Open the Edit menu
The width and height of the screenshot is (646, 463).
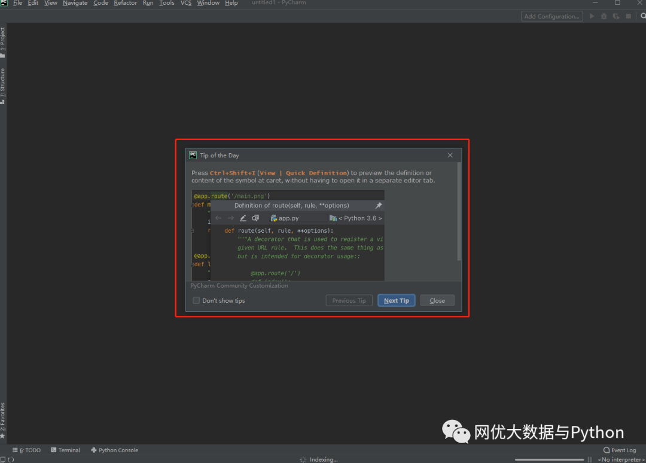33,3
